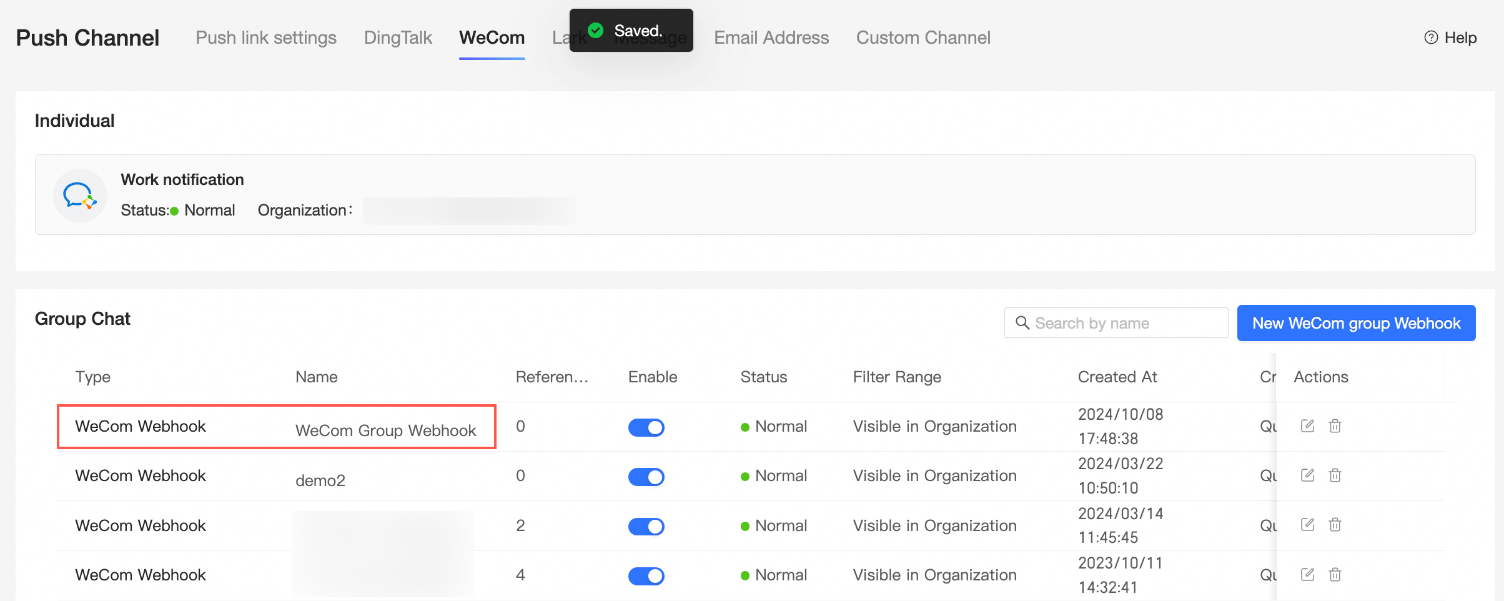Focus the Search by name field
Viewport: 1504px width, 601px height.
1116,323
